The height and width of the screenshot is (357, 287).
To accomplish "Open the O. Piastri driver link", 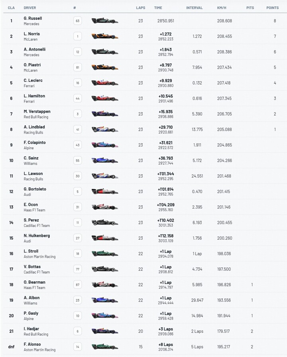I will coord(32,65).
